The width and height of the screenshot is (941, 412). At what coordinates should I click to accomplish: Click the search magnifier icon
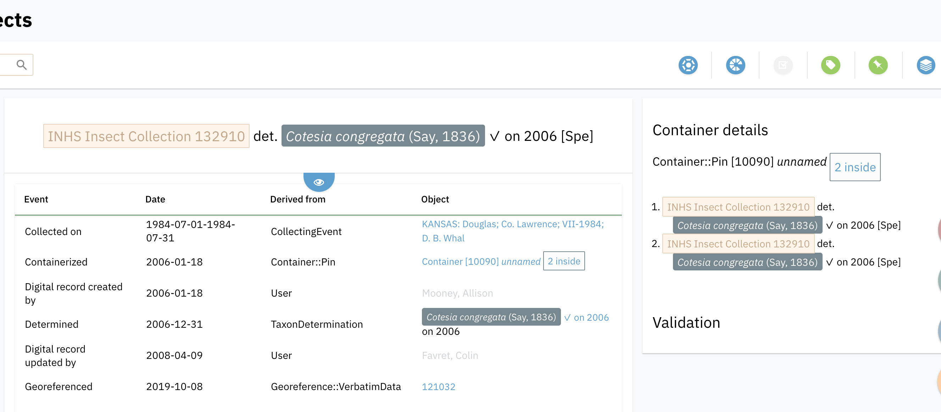pos(22,64)
